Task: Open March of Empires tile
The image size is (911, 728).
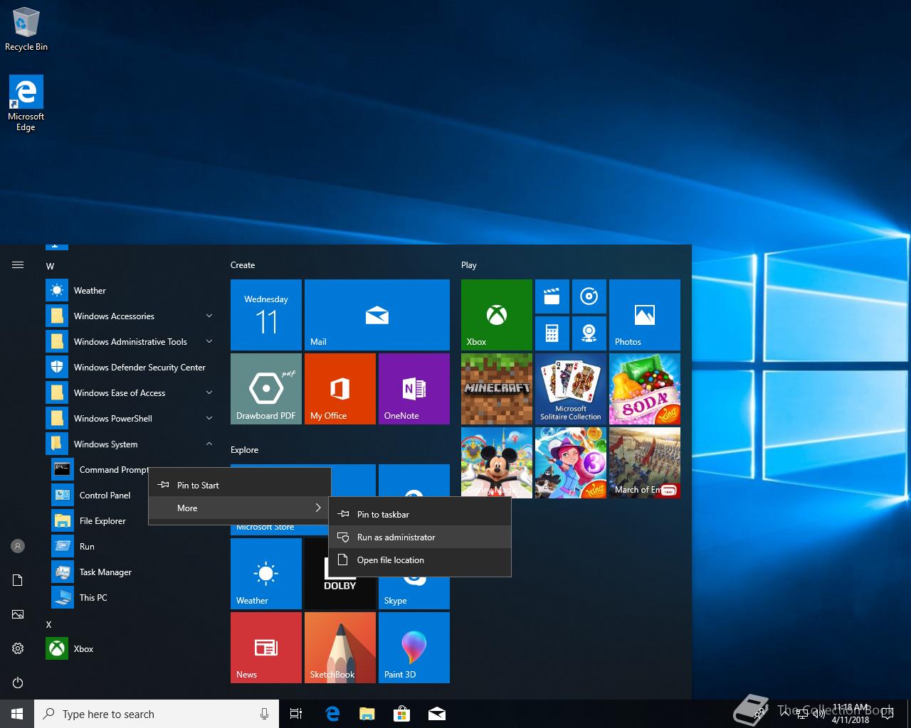Action: (x=645, y=463)
